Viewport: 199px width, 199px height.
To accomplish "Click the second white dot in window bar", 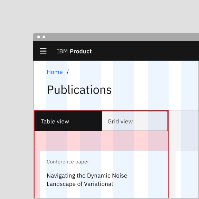I will coord(44,37).
